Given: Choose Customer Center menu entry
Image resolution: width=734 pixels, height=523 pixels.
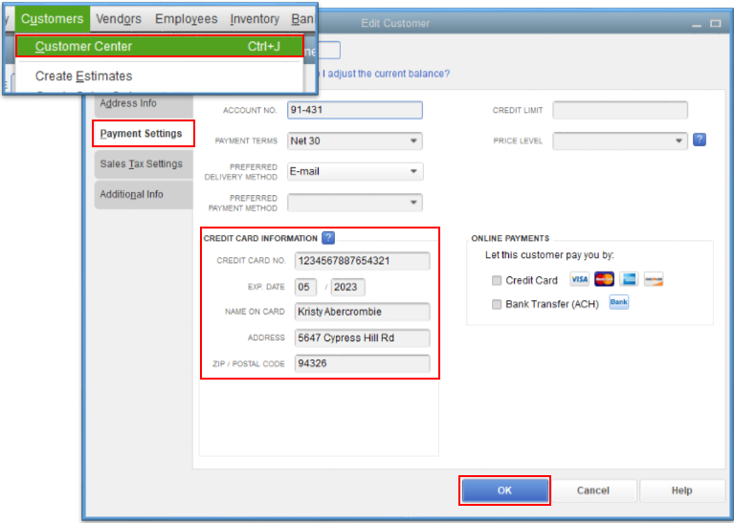Looking at the screenshot, I should pos(160,46).
